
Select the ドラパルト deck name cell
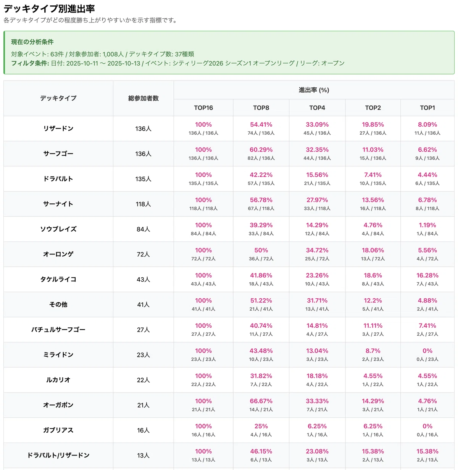click(58, 179)
